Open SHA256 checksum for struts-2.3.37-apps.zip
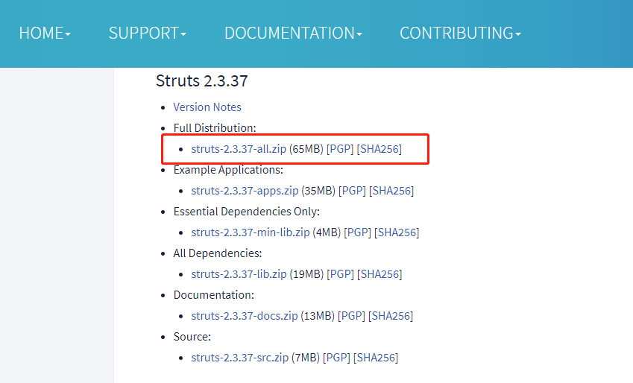633x383 pixels. point(391,191)
